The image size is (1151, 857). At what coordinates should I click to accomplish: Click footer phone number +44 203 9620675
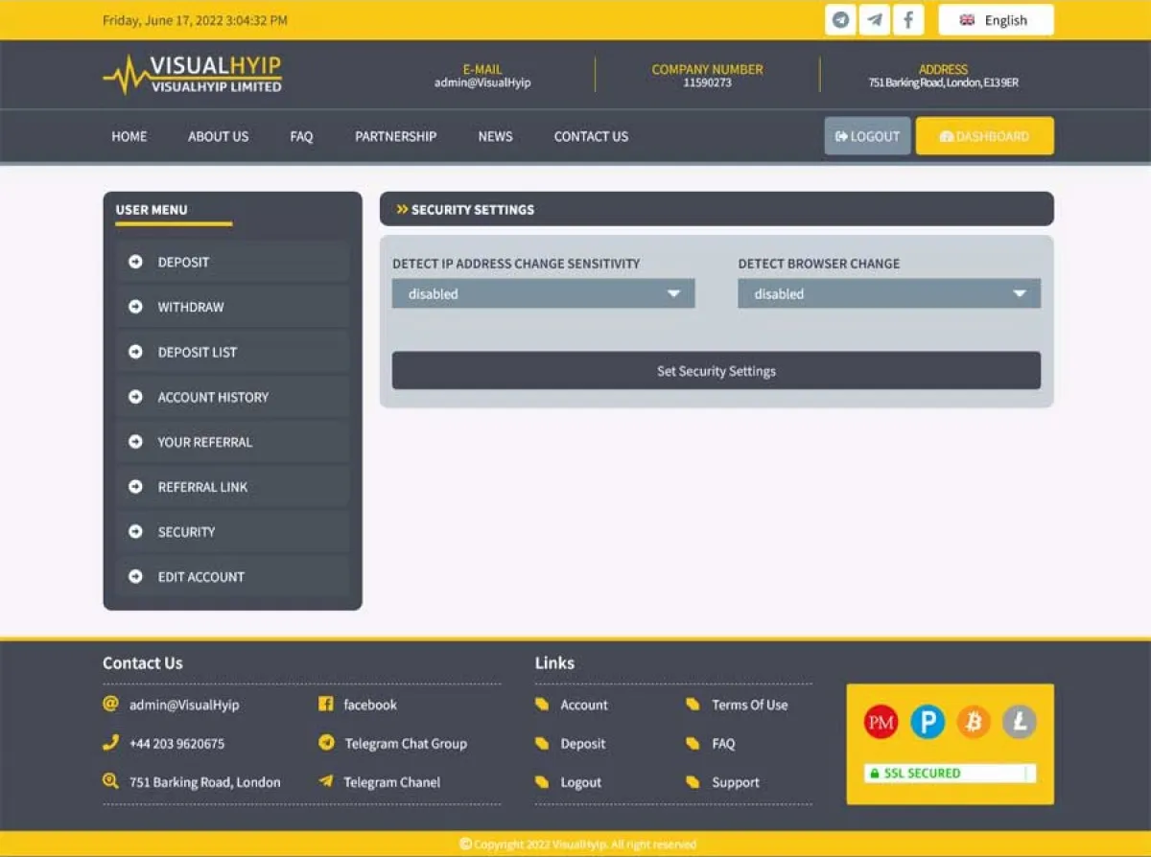point(177,743)
